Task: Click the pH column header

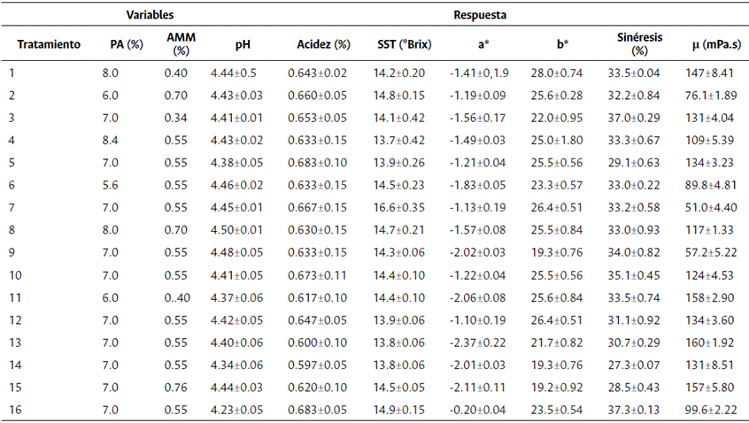Action: tap(243, 44)
